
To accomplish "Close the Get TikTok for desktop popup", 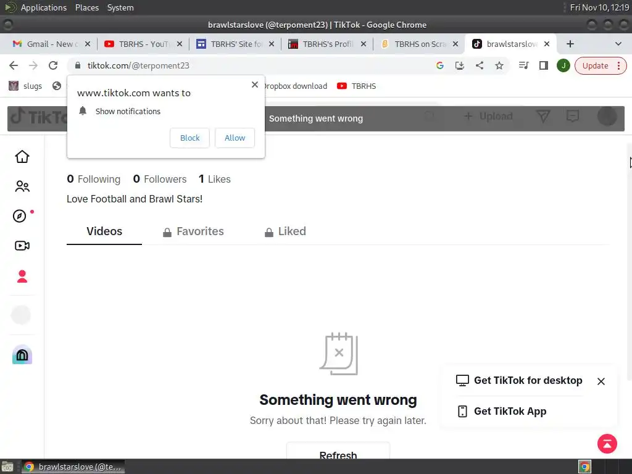I will [601, 381].
